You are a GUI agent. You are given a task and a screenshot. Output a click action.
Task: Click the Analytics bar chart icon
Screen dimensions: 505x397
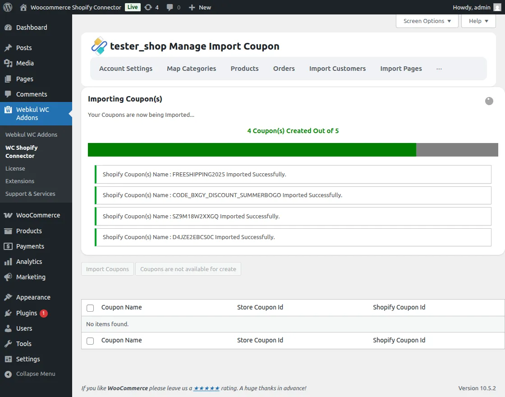pyautogui.click(x=8, y=262)
